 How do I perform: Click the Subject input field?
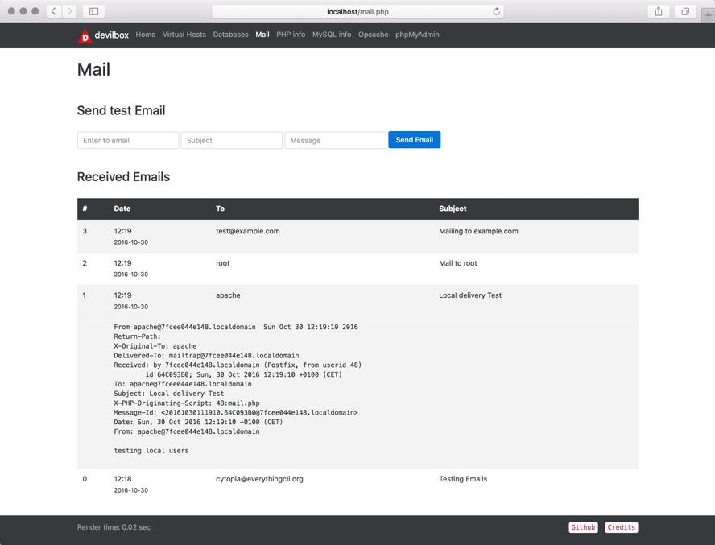(x=231, y=139)
